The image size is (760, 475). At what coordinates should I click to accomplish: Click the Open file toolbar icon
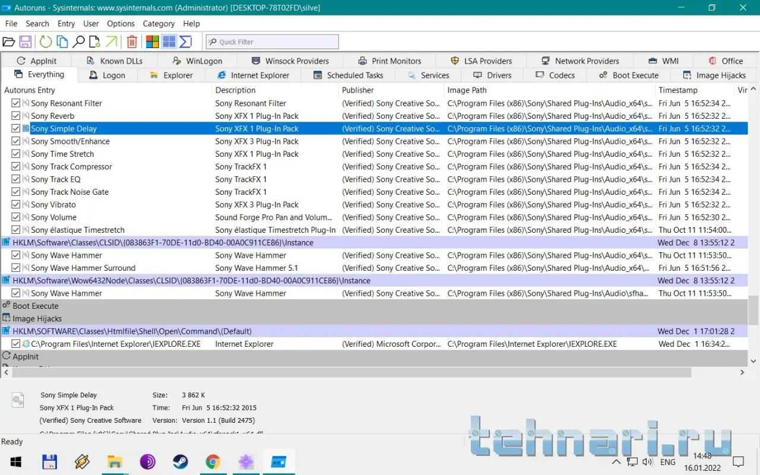[8, 42]
